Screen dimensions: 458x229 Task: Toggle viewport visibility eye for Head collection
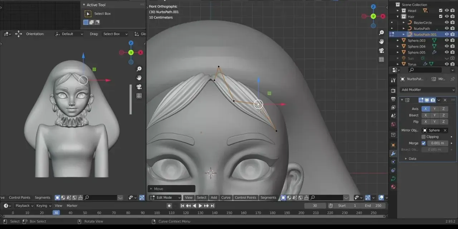point(447,11)
